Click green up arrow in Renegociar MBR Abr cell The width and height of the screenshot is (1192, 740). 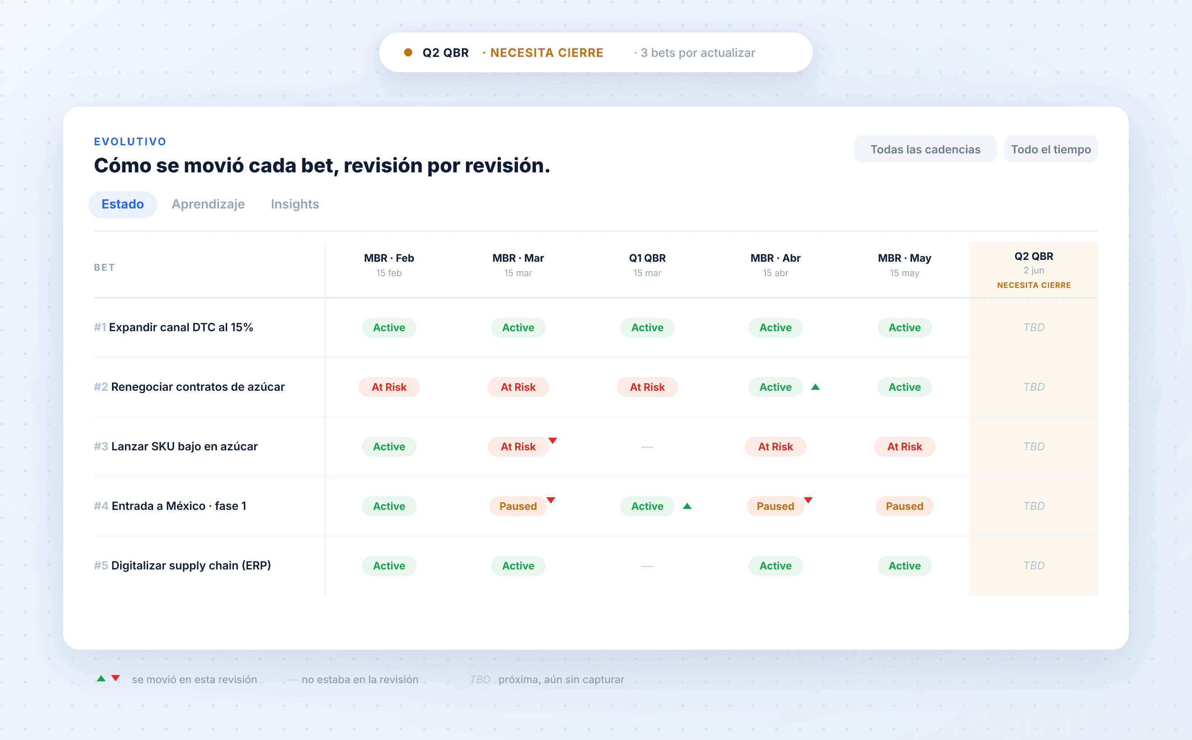pyautogui.click(x=815, y=387)
